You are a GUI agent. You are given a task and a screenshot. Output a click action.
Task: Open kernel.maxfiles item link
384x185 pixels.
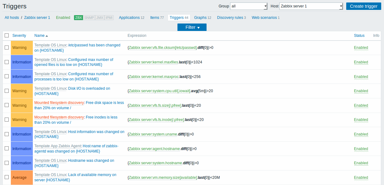(153, 62)
